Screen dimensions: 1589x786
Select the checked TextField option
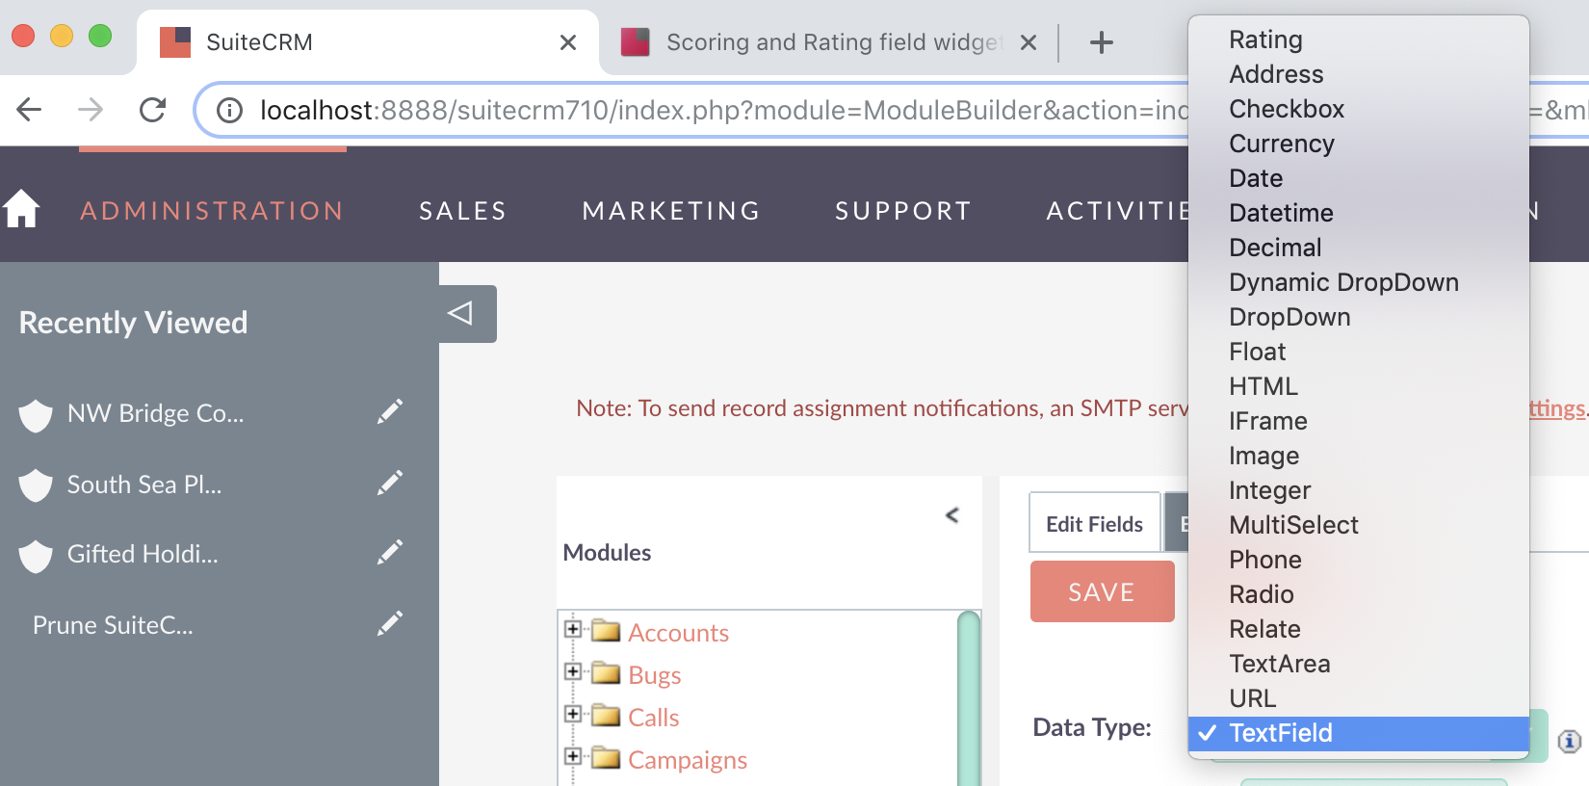(1359, 733)
